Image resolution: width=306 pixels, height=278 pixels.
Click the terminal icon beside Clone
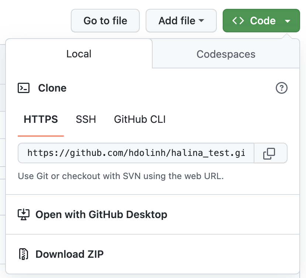coord(24,88)
